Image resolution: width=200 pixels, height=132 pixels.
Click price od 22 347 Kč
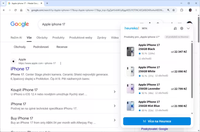pyautogui.click(x=179, y=52)
